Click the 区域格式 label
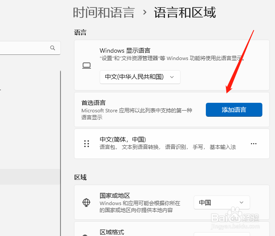The height and width of the screenshot is (236, 275). coord(112,232)
